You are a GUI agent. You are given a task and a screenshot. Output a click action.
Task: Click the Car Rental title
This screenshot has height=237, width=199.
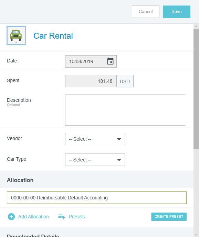tap(53, 36)
